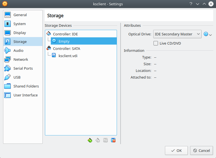Image resolution: width=216 pixels, height=158 pixels.
Task: Maximize the ksclient Settings window
Action: tap(204, 4)
